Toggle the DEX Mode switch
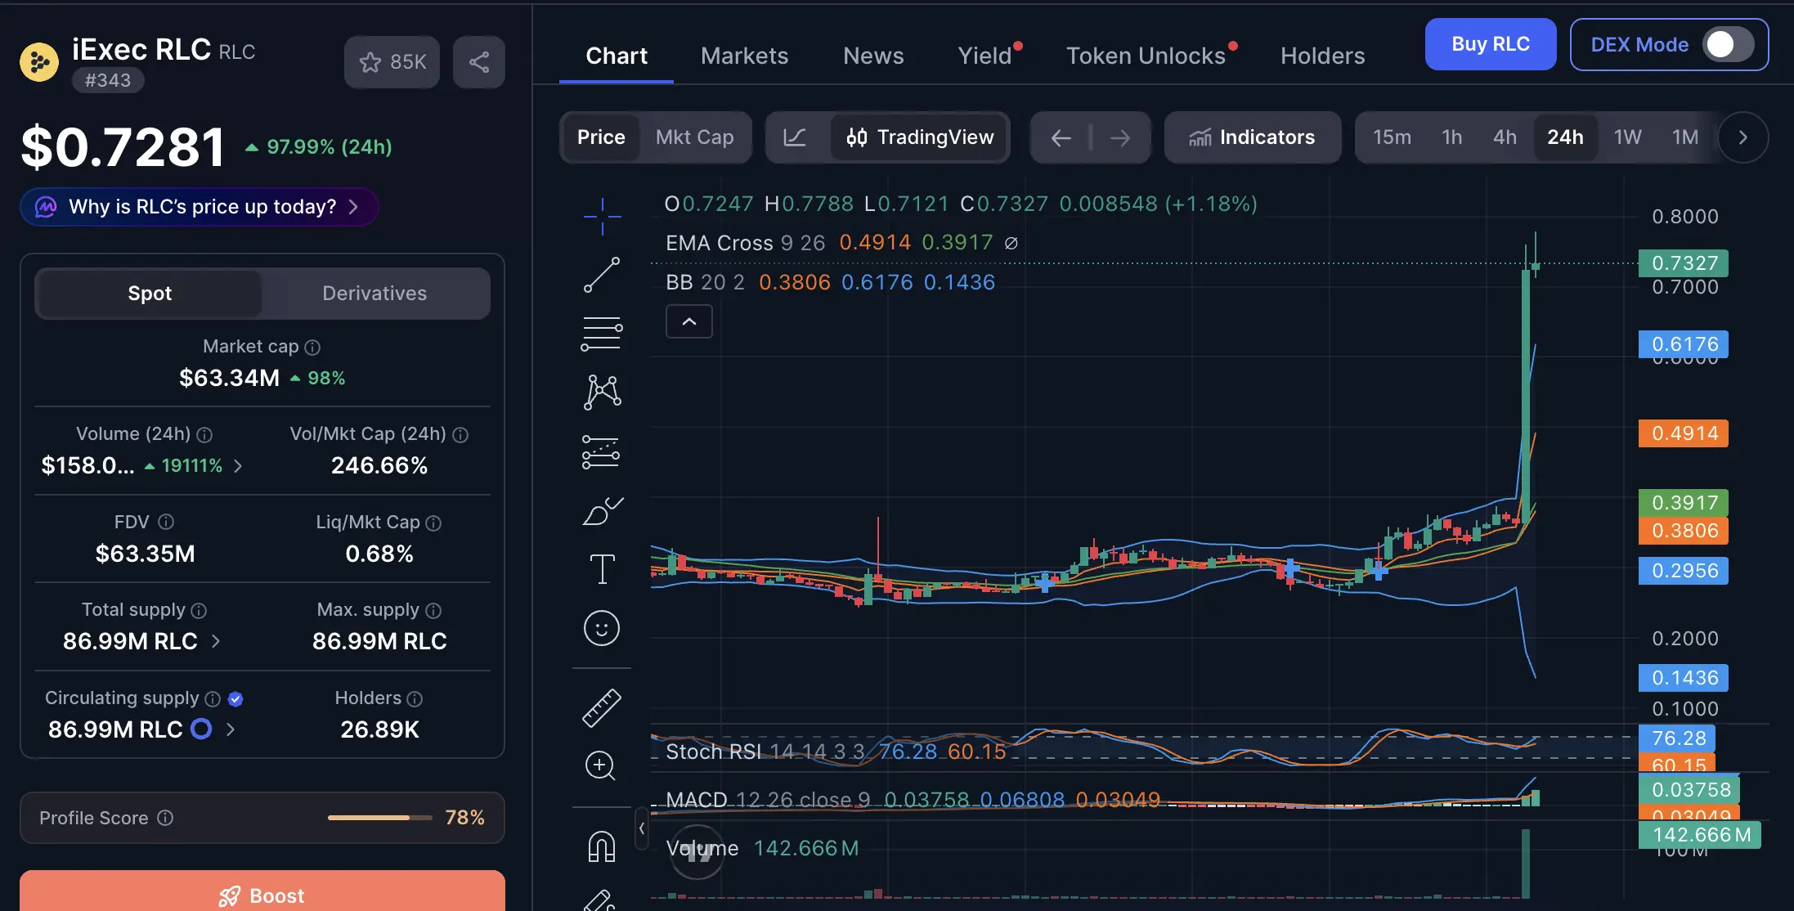This screenshot has height=911, width=1794. pos(1728,44)
